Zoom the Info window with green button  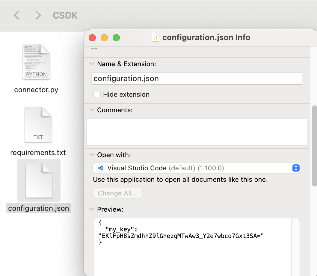[x=116, y=38]
